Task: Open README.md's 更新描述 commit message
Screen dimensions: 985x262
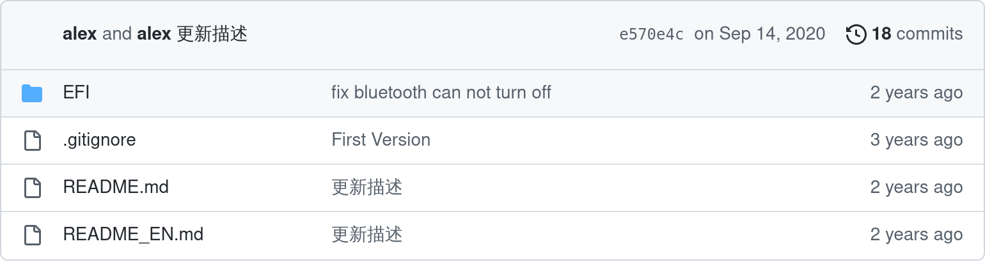Action: 366,187
